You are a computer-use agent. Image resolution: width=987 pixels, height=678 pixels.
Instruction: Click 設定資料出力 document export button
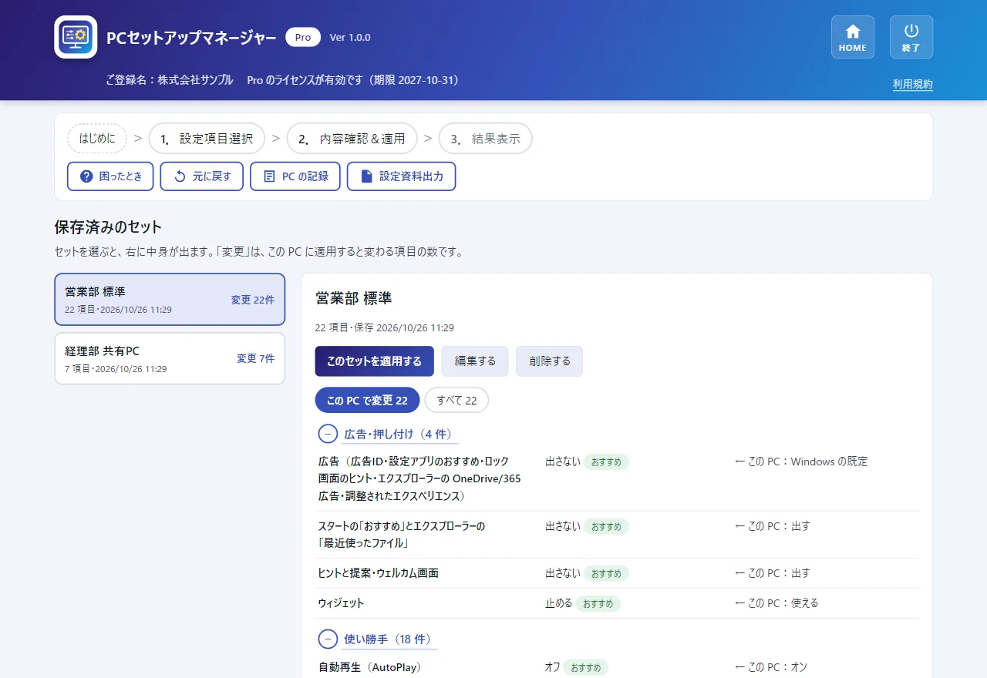click(x=401, y=176)
